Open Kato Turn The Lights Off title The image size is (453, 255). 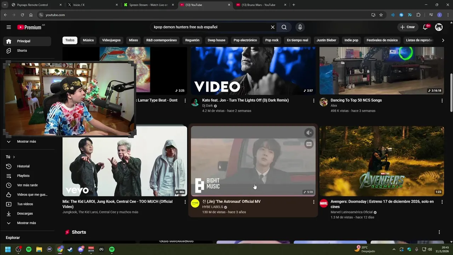(x=245, y=100)
